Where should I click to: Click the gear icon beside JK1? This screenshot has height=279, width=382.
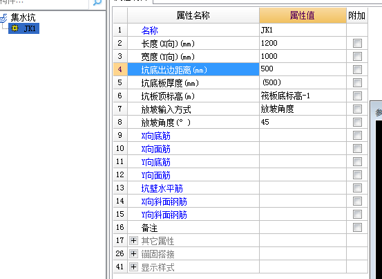15,28
